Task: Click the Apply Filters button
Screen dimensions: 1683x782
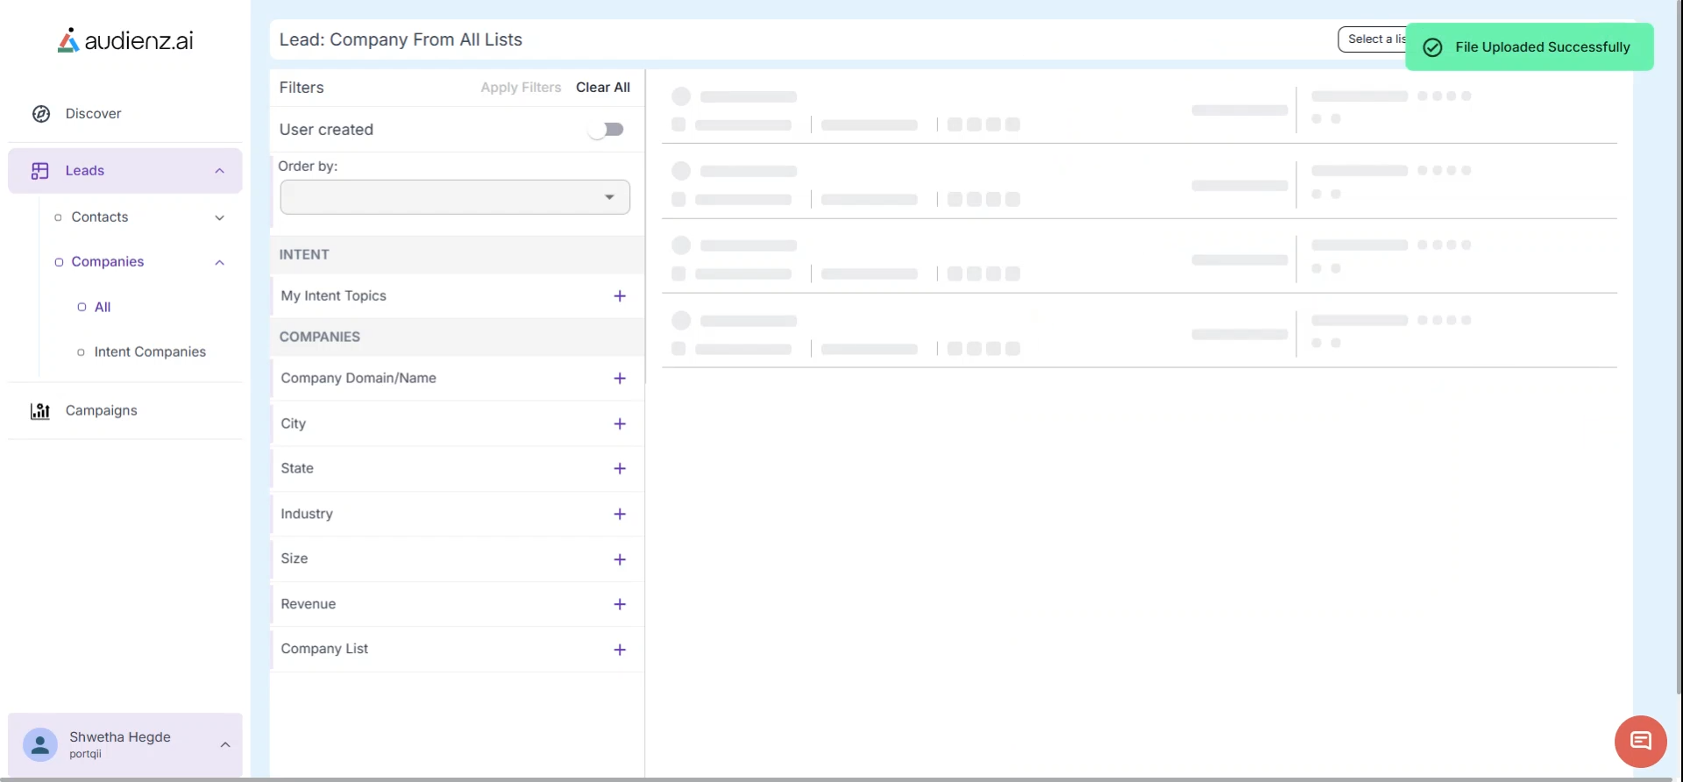Action: point(521,88)
